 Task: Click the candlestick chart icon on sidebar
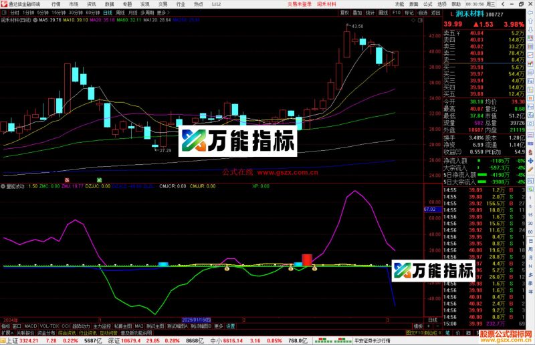(x=530, y=64)
